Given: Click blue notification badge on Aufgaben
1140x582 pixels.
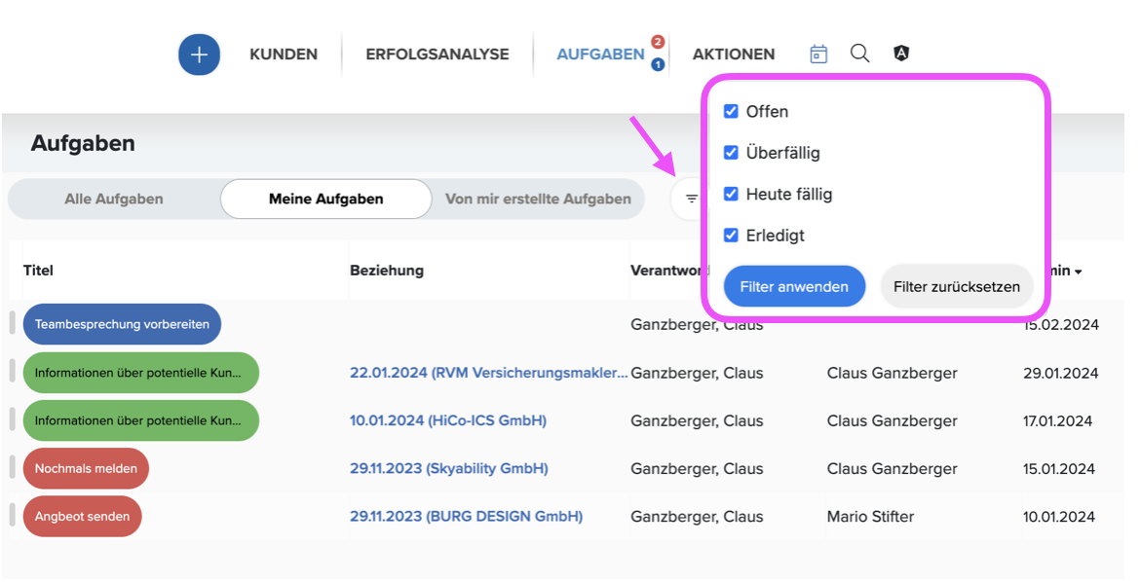Looking at the screenshot, I should (658, 64).
